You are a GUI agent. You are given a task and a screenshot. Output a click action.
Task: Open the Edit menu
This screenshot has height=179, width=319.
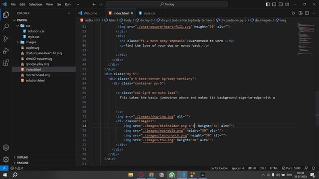coord(22,4)
